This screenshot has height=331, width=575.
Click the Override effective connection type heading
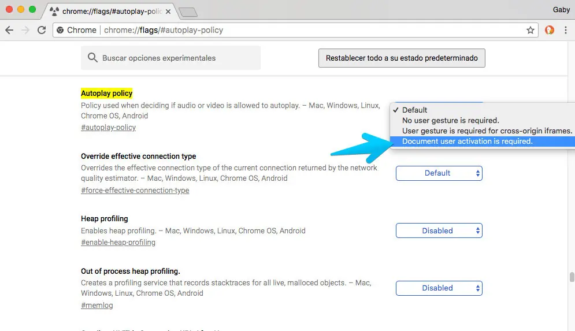[138, 156]
